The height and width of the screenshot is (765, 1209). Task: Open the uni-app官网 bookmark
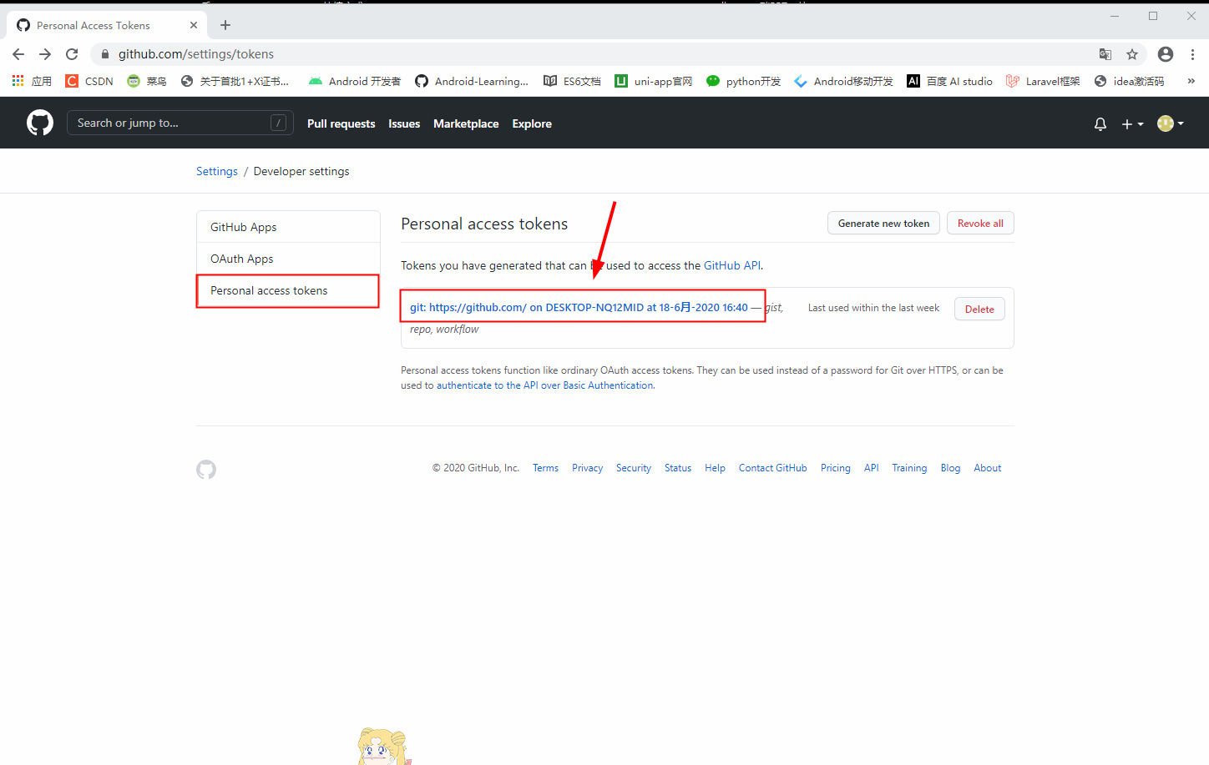pos(654,81)
